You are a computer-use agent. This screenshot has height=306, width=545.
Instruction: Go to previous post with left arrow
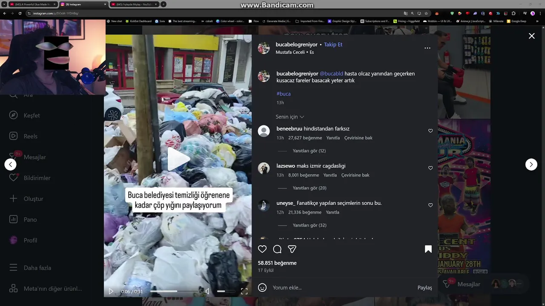pyautogui.click(x=11, y=164)
